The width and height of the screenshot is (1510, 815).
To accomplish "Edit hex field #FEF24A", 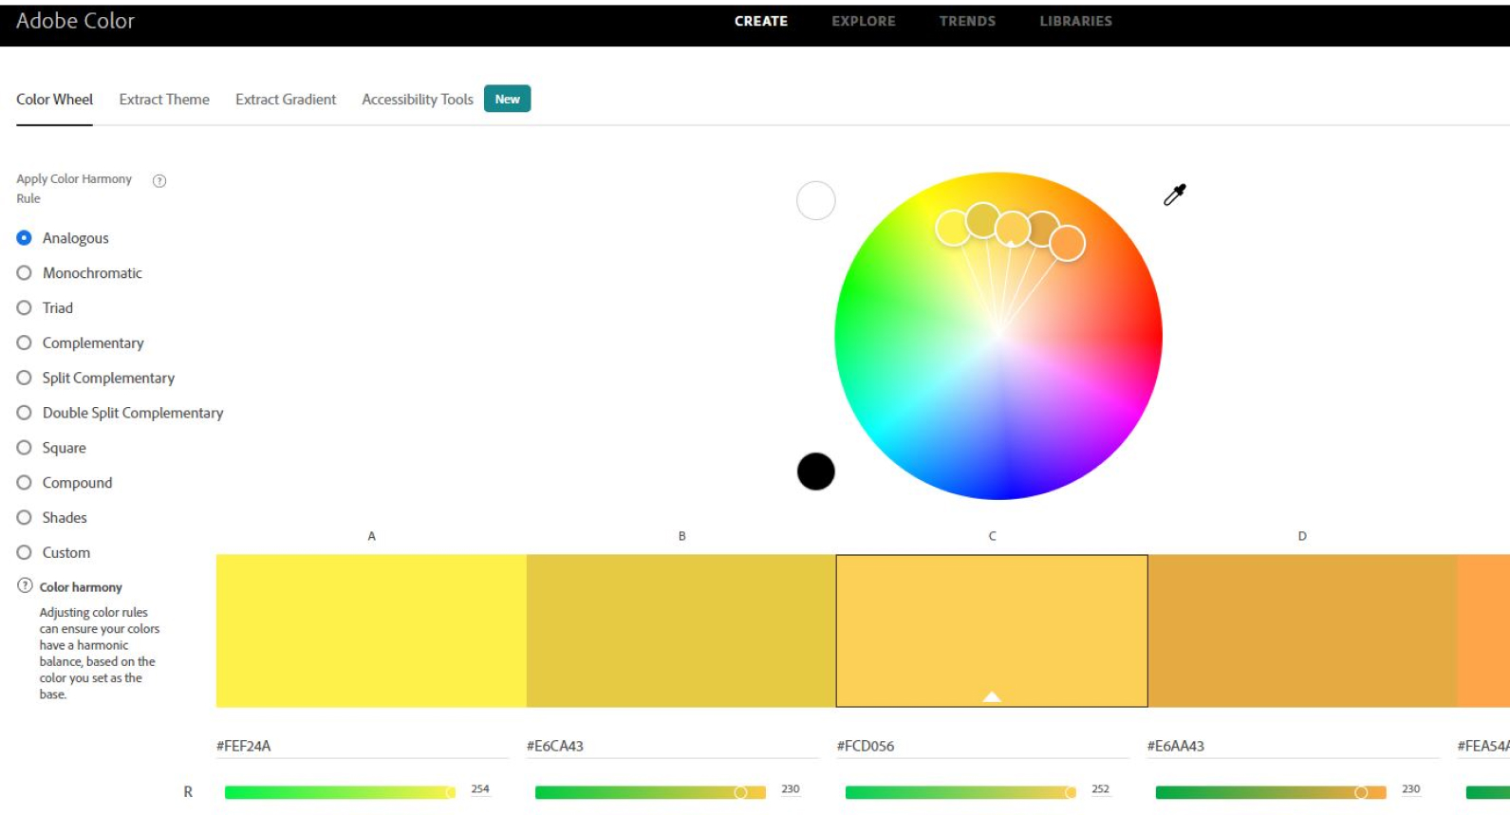I will point(363,746).
